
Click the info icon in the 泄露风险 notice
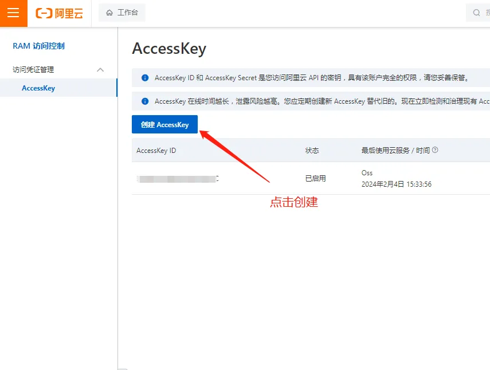click(145, 101)
